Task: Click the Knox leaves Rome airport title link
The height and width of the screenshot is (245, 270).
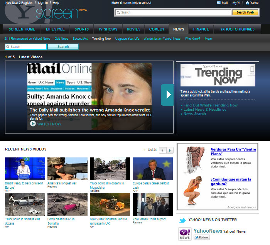Action: (149, 219)
